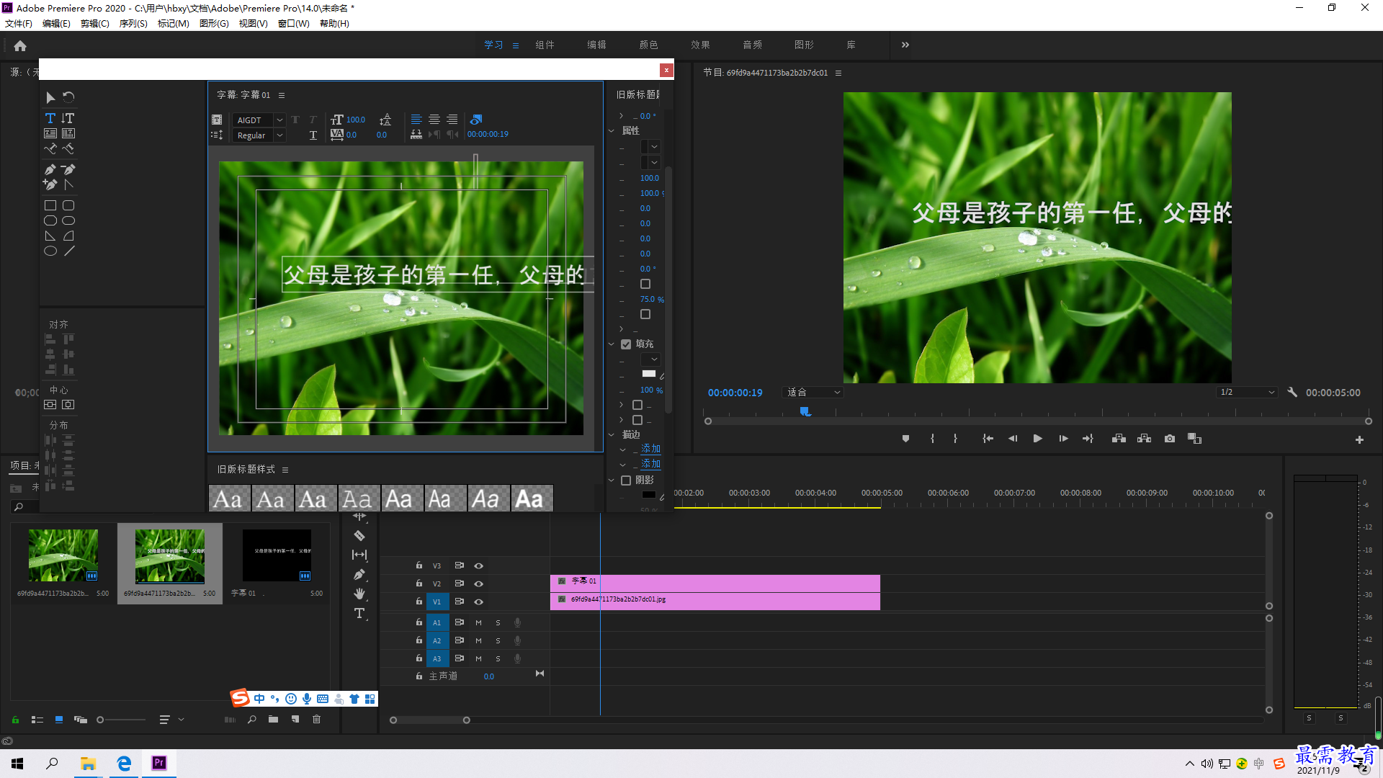Viewport: 1383px width, 778px height.
Task: Select the Selection arrow tool in title editor
Action: (x=50, y=97)
